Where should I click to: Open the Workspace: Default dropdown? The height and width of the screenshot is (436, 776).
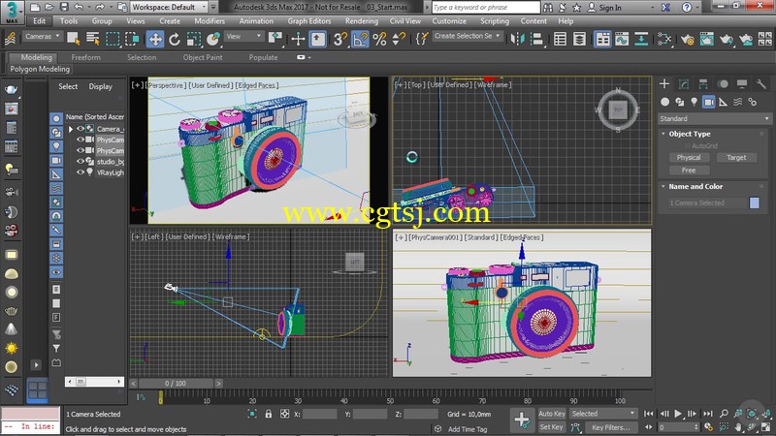(169, 7)
